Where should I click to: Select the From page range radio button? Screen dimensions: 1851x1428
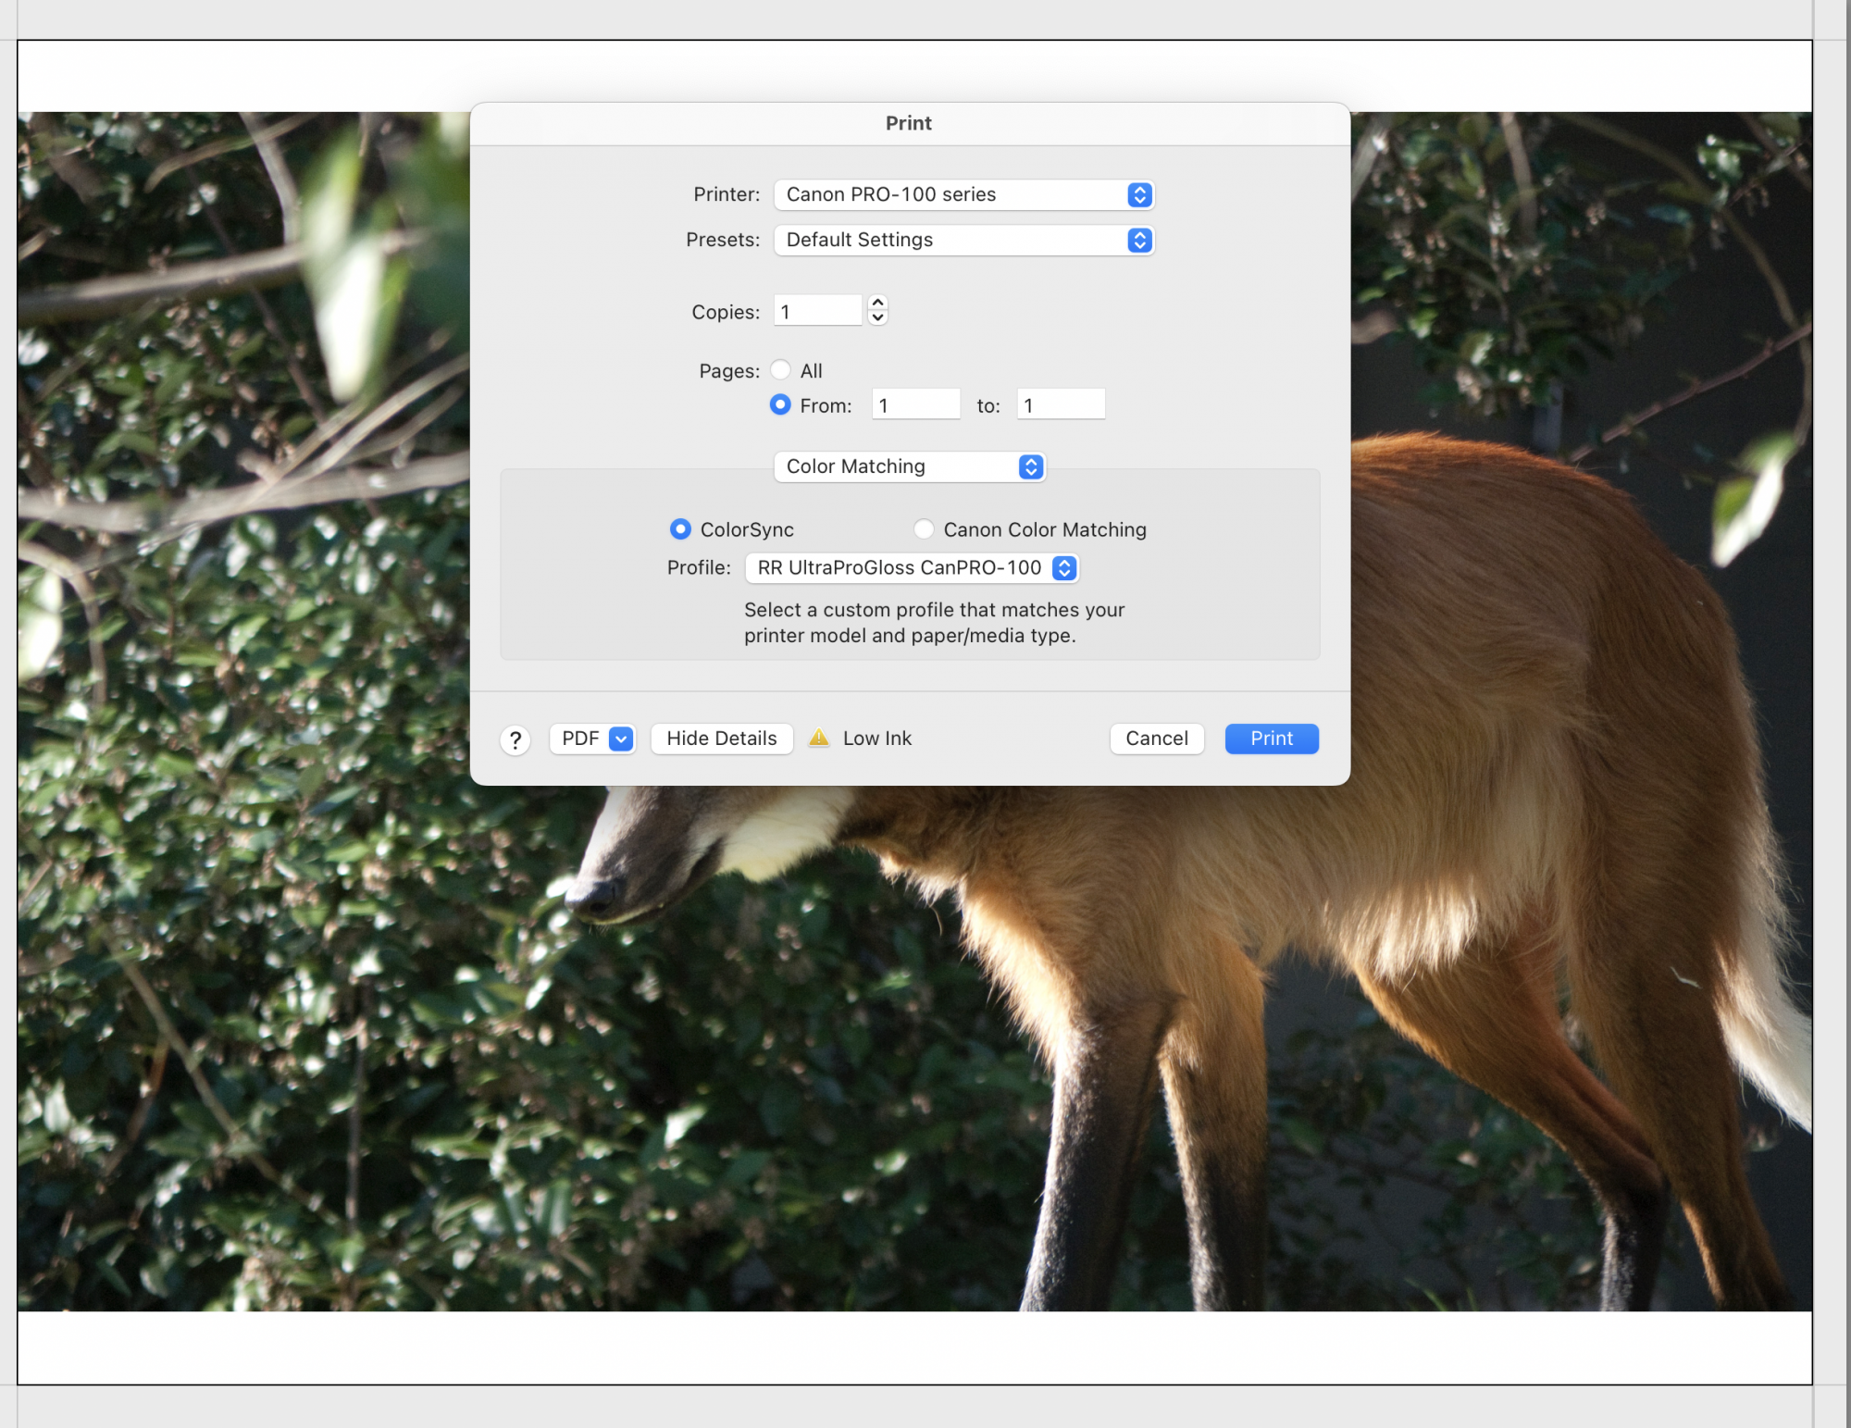click(781, 405)
